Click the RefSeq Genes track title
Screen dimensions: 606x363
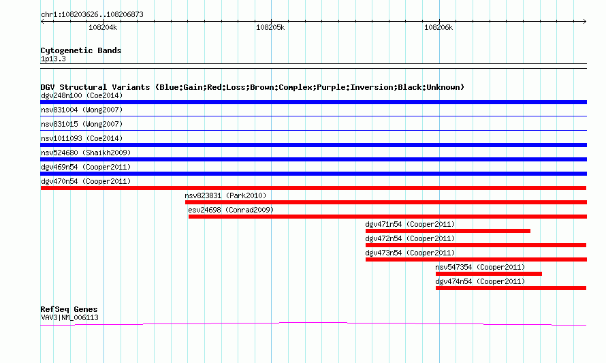tap(69, 309)
